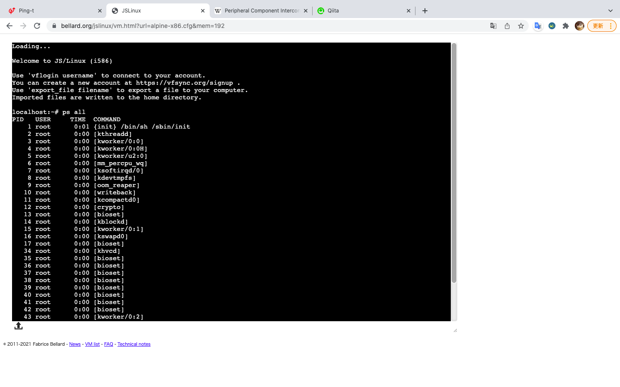620x387 pixels.
Task: Open the VM list link
Action: (92, 344)
